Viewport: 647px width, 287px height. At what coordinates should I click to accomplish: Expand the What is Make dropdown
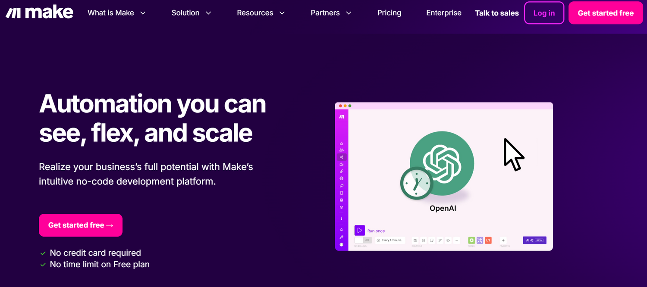tap(116, 13)
